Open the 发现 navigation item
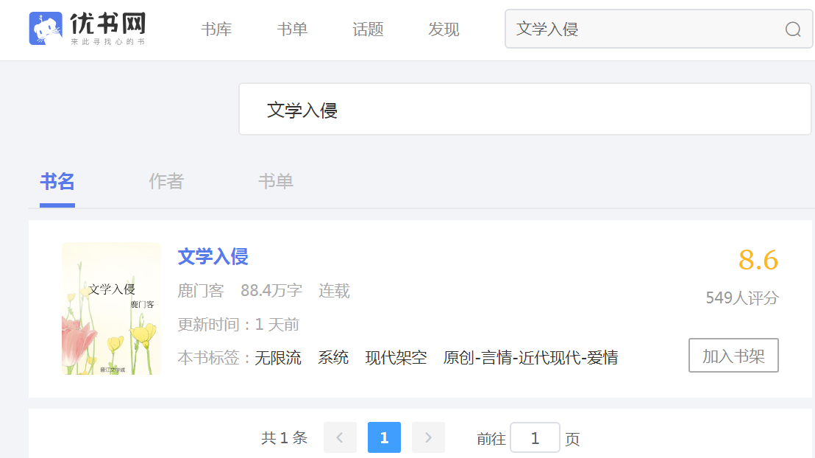Viewport: 815px width, 458px height. (x=444, y=29)
